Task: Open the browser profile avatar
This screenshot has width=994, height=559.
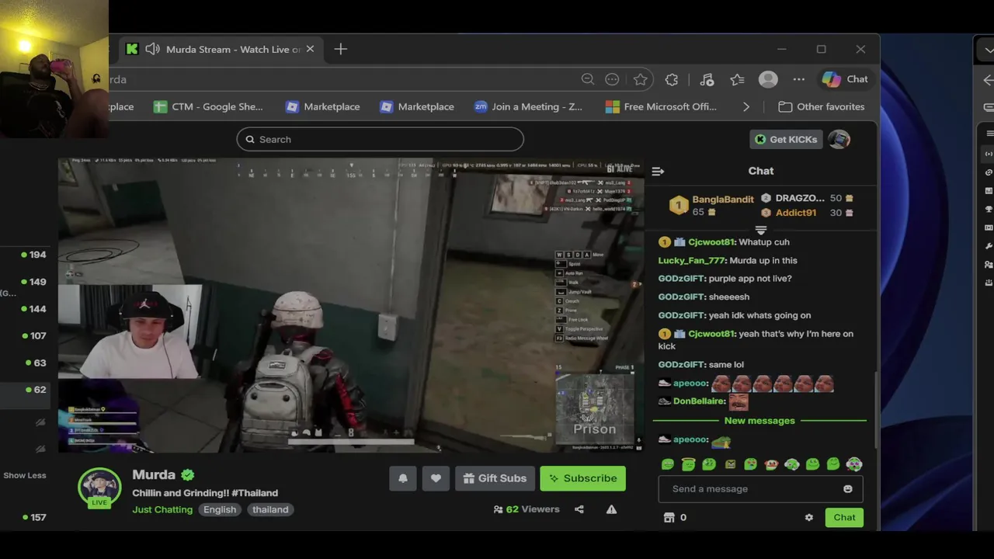Action: tap(768, 79)
